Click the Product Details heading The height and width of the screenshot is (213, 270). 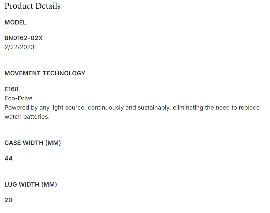point(32,6)
